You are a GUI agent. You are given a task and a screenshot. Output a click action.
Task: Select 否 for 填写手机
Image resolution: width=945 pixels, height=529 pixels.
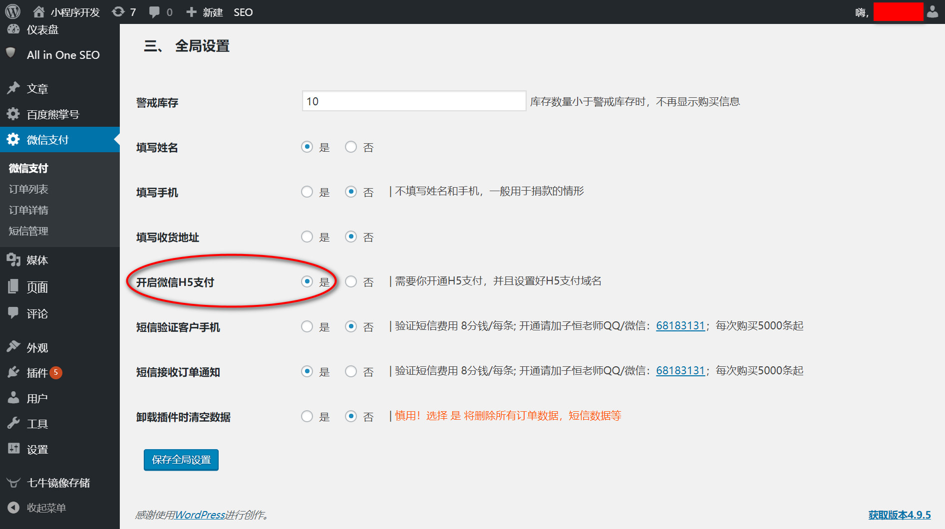coord(351,192)
